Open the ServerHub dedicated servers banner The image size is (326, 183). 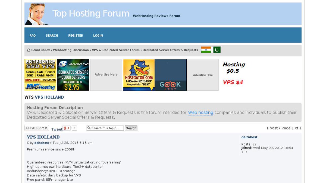(73, 75)
